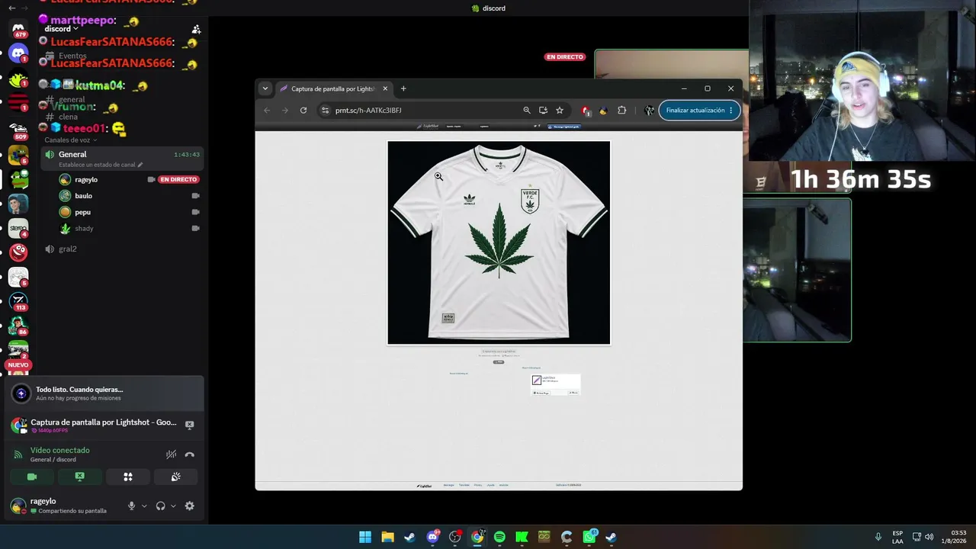Open Spotify from the taskbar
Viewport: 976px width, 549px height.
point(499,537)
